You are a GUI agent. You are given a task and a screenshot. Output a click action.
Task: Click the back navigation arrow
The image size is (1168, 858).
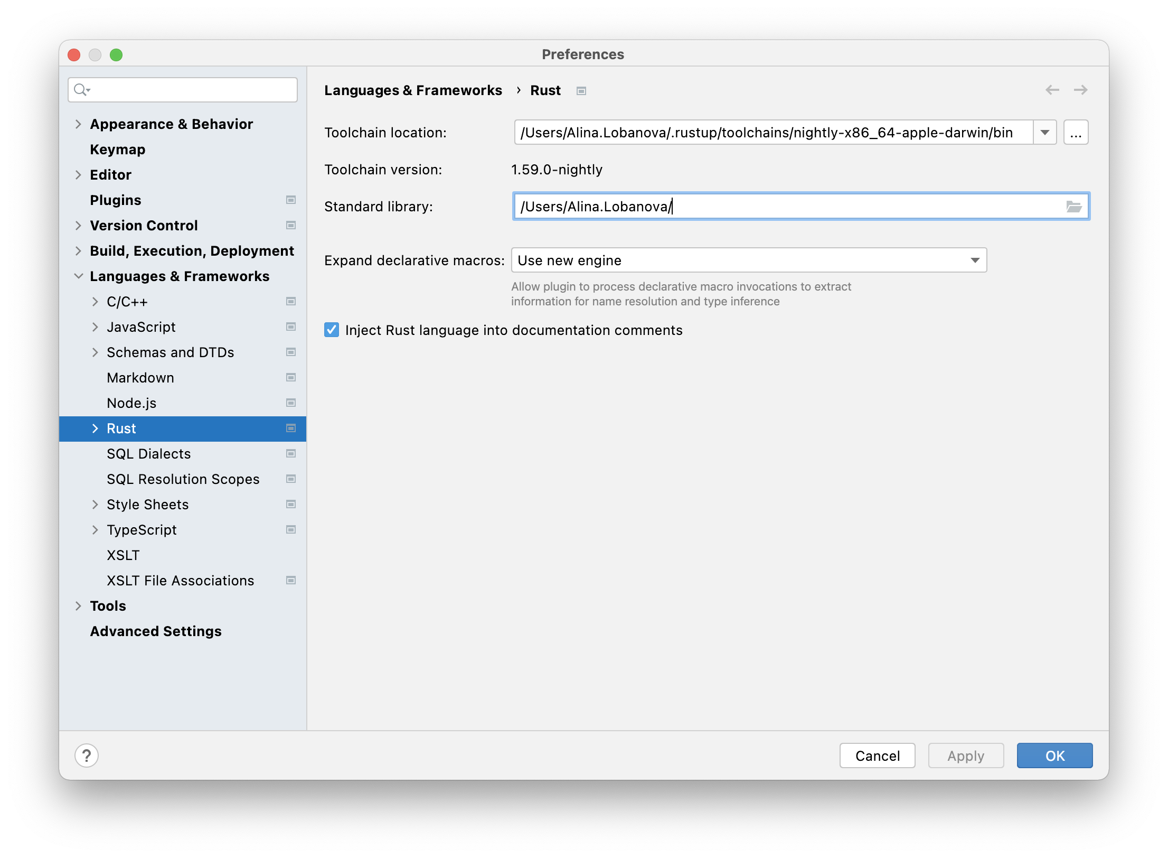1052,90
